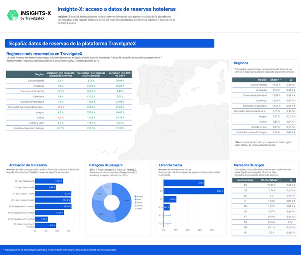This screenshot has height=255, width=301.
Task: Click 'Castilla y Leon' in right Regiones table
Action: 259,127
